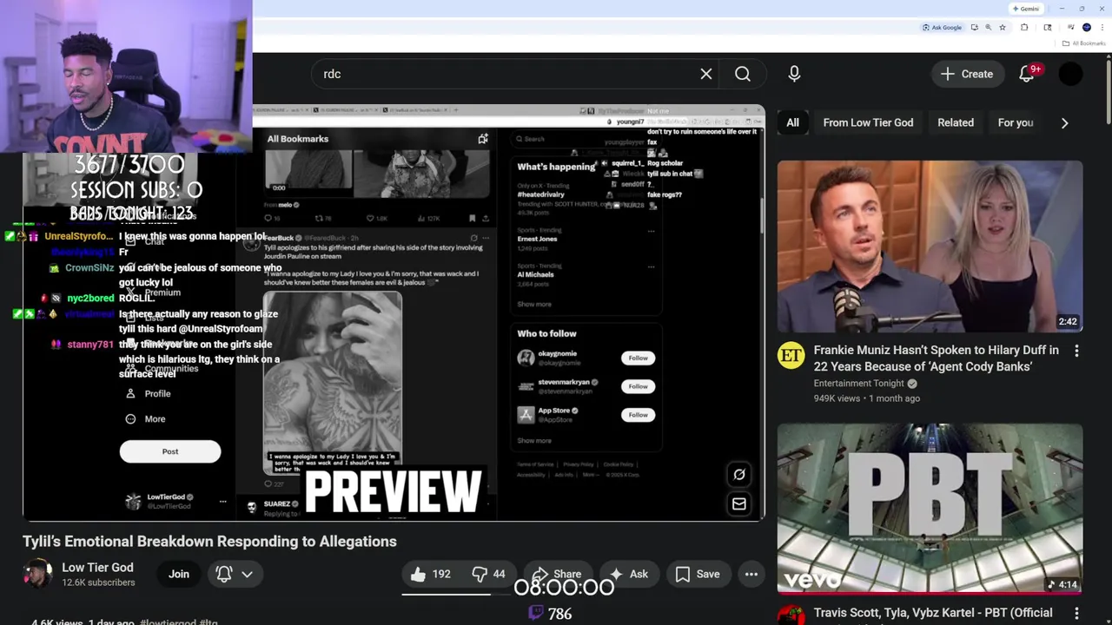Open the side panel search icon
Screen dimensions: 1112x625
coord(1048,28)
